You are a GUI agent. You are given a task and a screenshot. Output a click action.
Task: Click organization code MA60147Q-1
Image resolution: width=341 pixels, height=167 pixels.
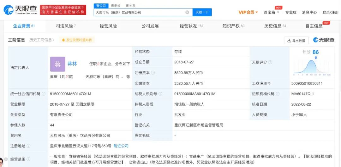(x=302, y=94)
